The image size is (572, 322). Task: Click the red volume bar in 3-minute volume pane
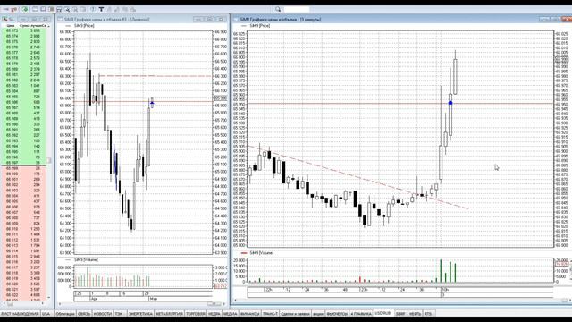(x=360, y=279)
